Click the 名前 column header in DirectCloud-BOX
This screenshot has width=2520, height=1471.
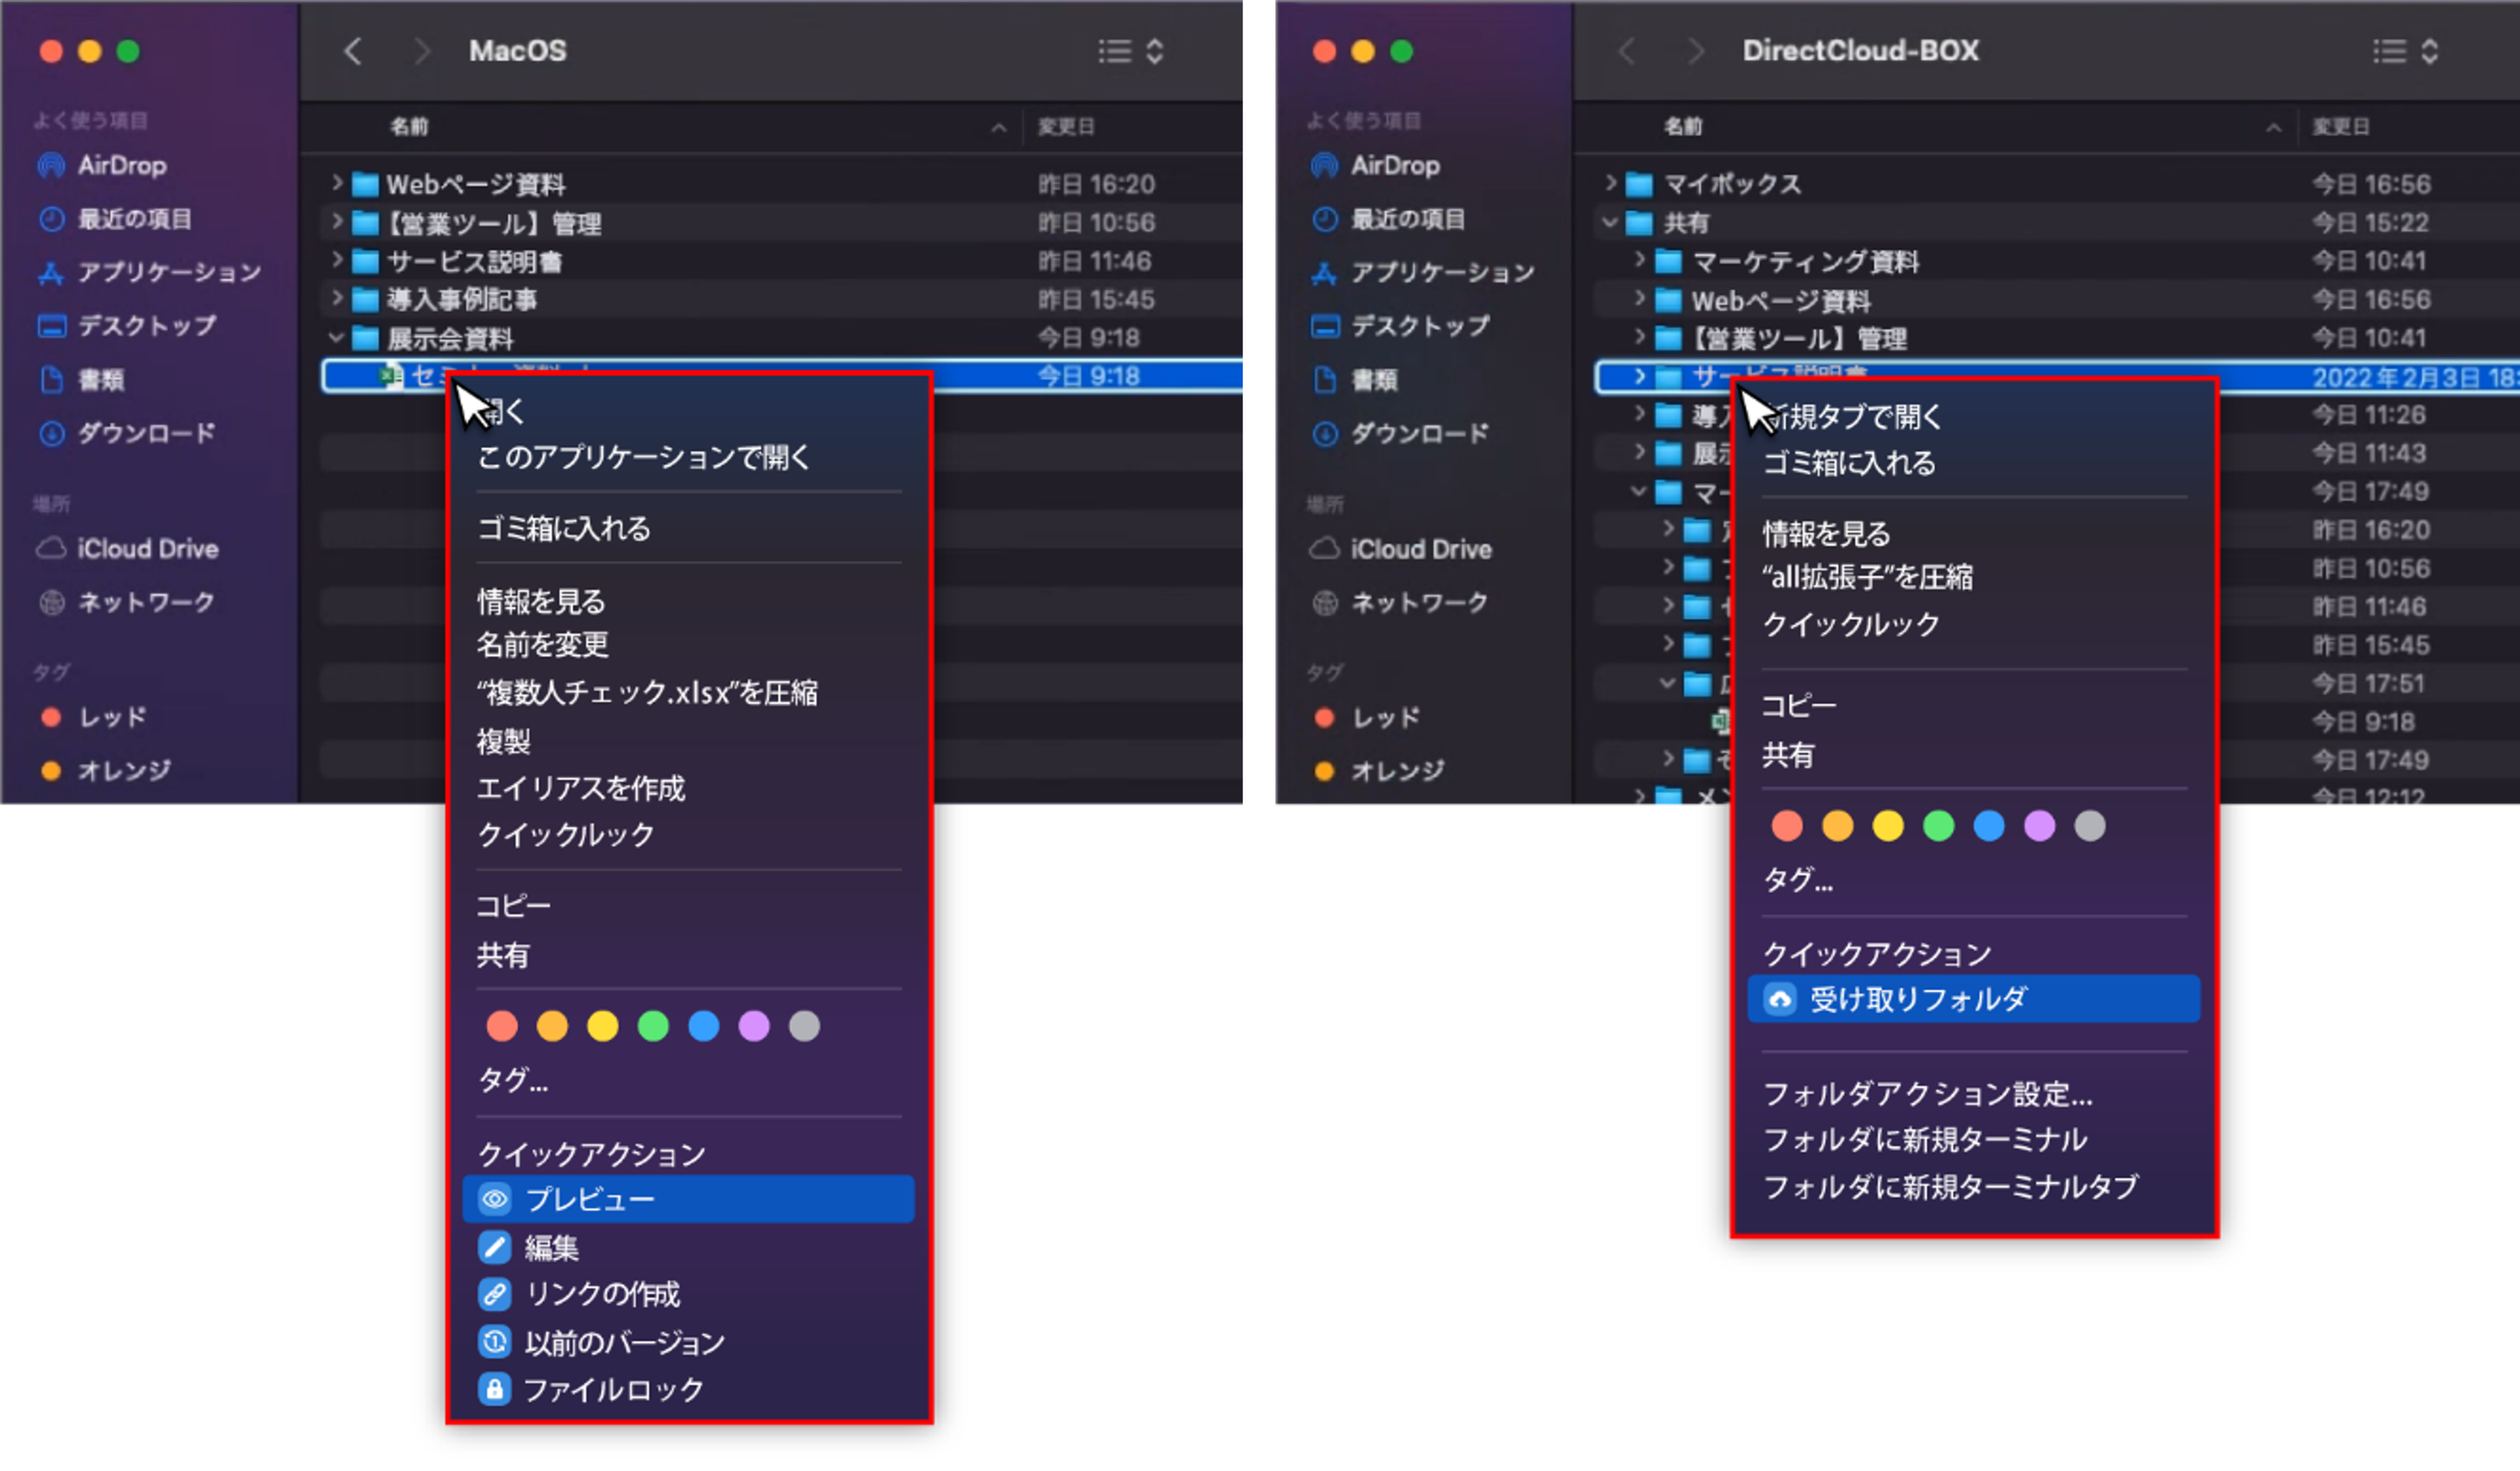(x=1683, y=127)
